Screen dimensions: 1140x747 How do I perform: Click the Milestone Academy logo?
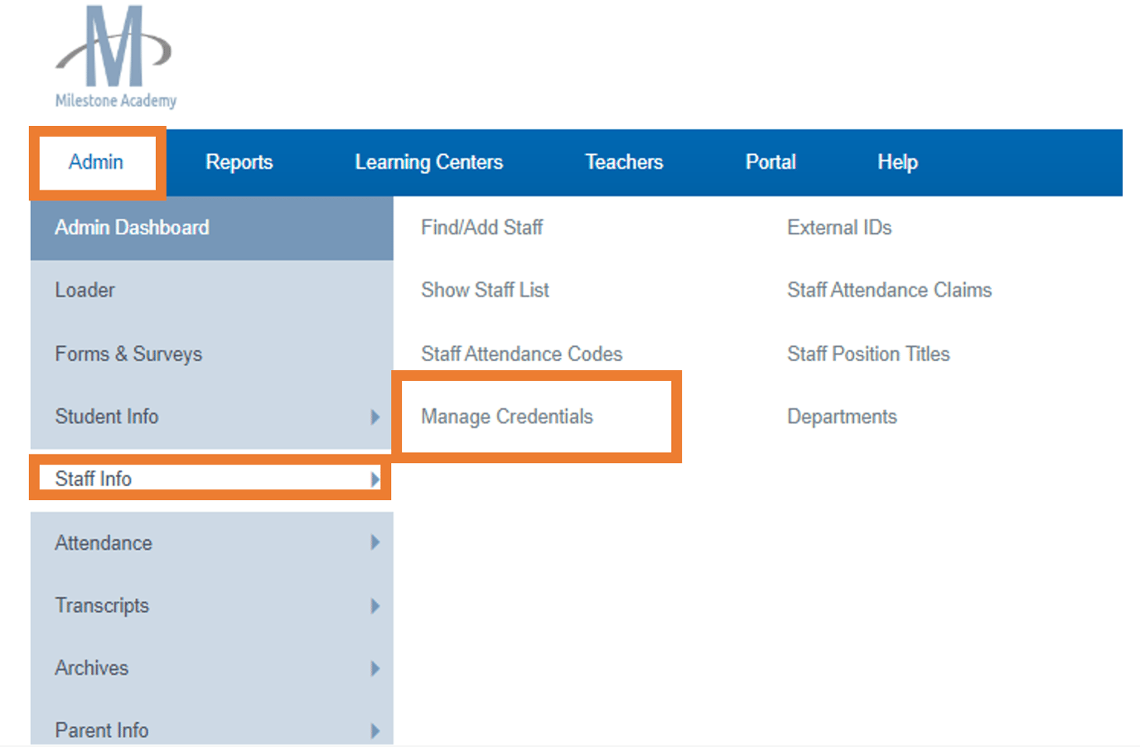pyautogui.click(x=114, y=55)
